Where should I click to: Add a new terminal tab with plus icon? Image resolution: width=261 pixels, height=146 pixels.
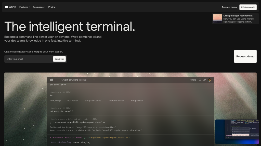coord(94,80)
